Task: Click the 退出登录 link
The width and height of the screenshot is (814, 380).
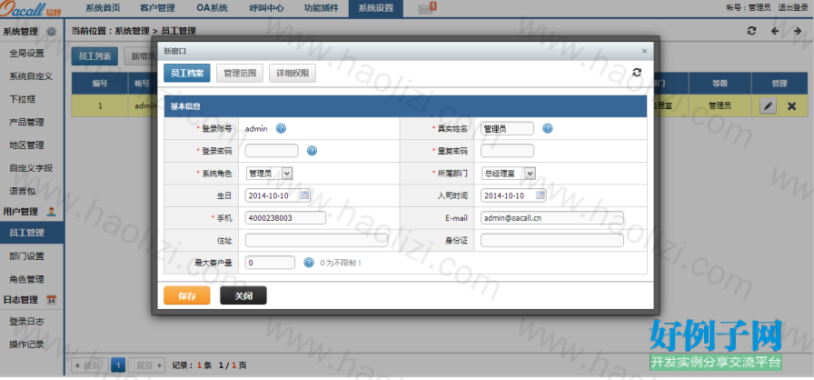Action: point(793,8)
